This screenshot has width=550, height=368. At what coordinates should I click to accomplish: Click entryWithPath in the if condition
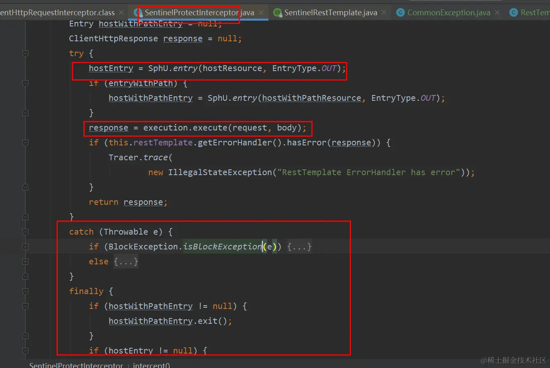pos(141,83)
